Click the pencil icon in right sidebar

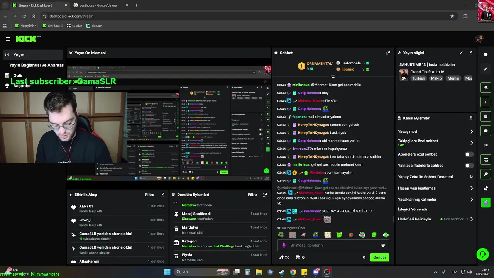click(x=486, y=69)
